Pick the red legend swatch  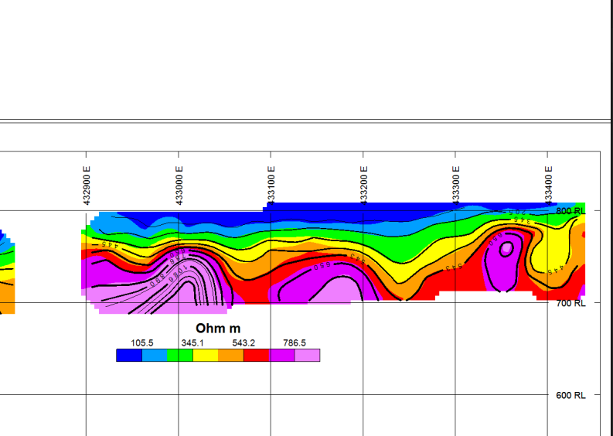256,355
